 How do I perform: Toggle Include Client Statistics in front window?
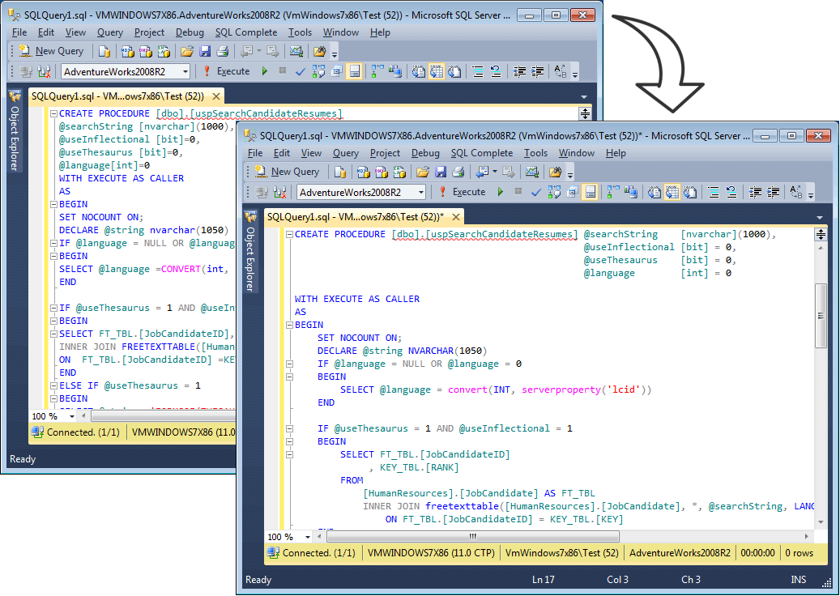[x=631, y=192]
